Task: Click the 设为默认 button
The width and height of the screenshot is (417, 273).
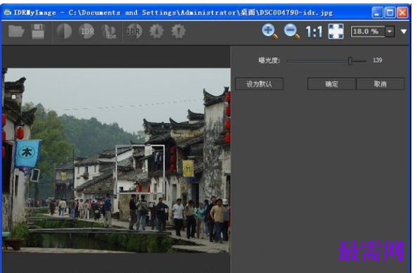Action: [259, 84]
